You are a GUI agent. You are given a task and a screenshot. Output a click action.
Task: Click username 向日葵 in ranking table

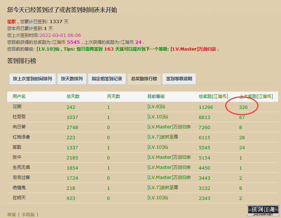click(x=19, y=127)
